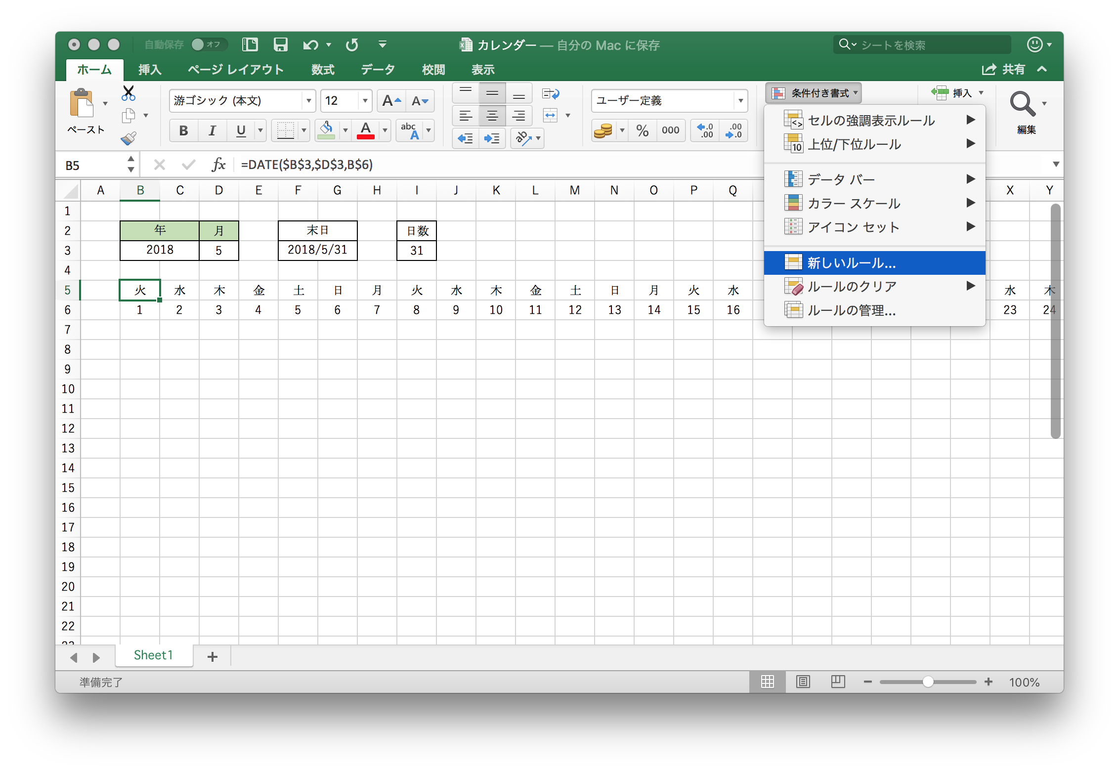Toggle italic formatting button
1119x772 pixels.
pos(212,130)
